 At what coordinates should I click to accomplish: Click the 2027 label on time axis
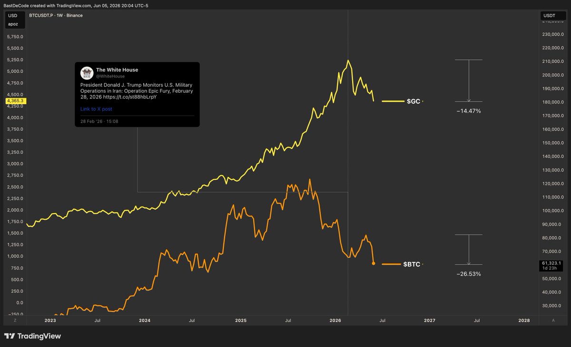click(x=430, y=321)
